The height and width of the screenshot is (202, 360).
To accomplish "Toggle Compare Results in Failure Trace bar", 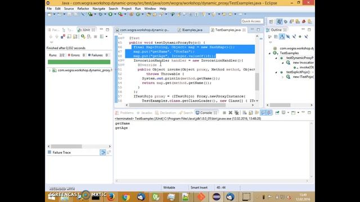I will click(109, 152).
